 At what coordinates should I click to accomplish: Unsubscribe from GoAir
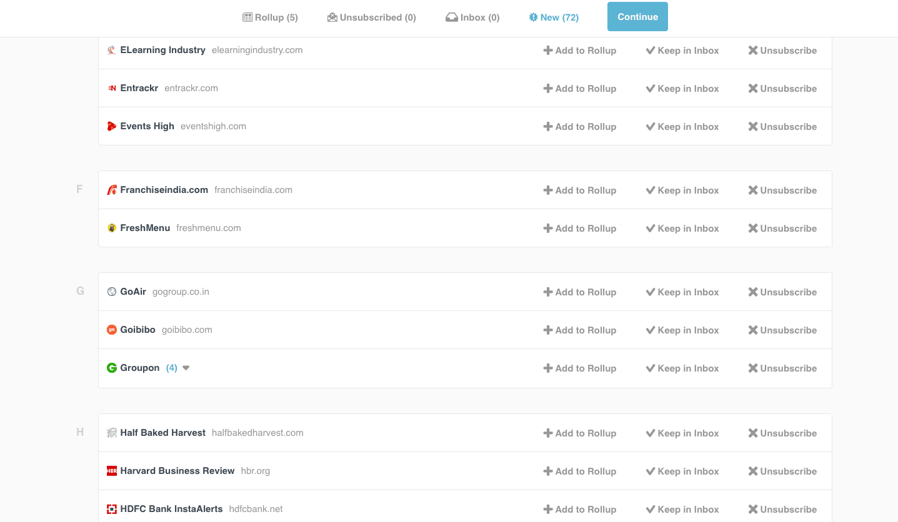coord(782,292)
